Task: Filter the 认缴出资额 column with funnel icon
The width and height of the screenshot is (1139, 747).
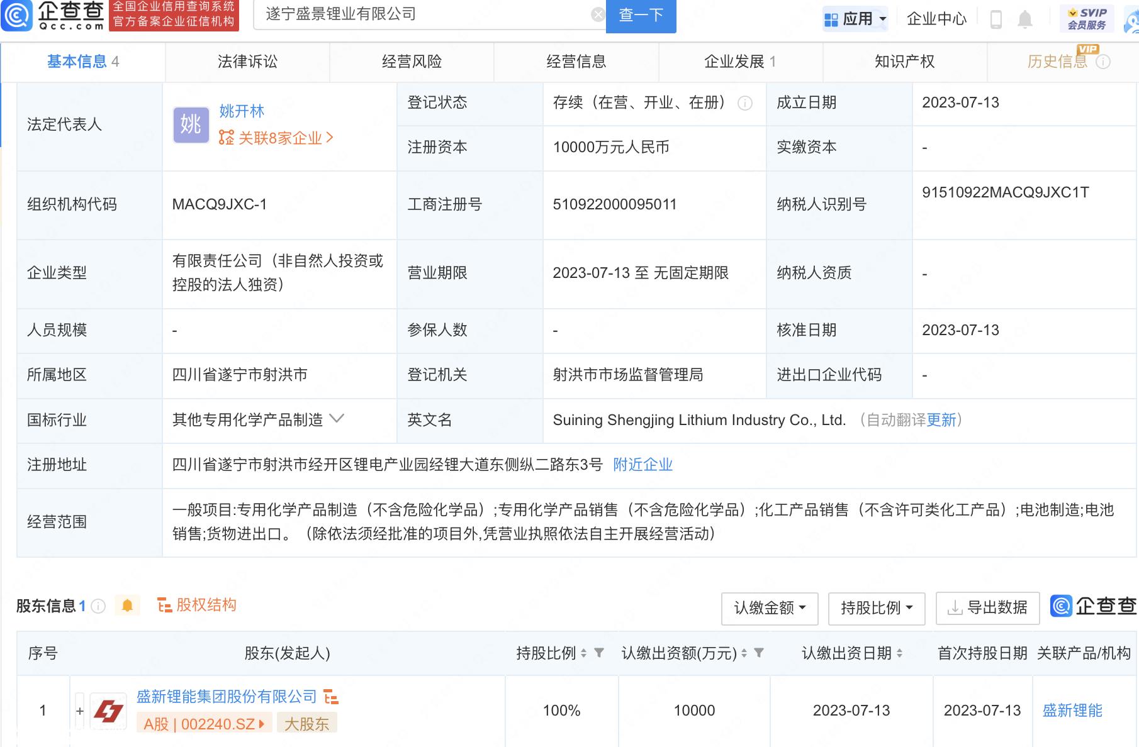Action: tap(759, 653)
